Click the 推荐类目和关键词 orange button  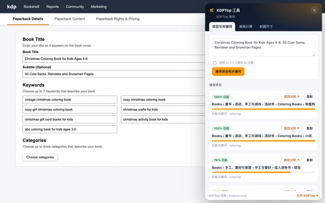pos(228,71)
